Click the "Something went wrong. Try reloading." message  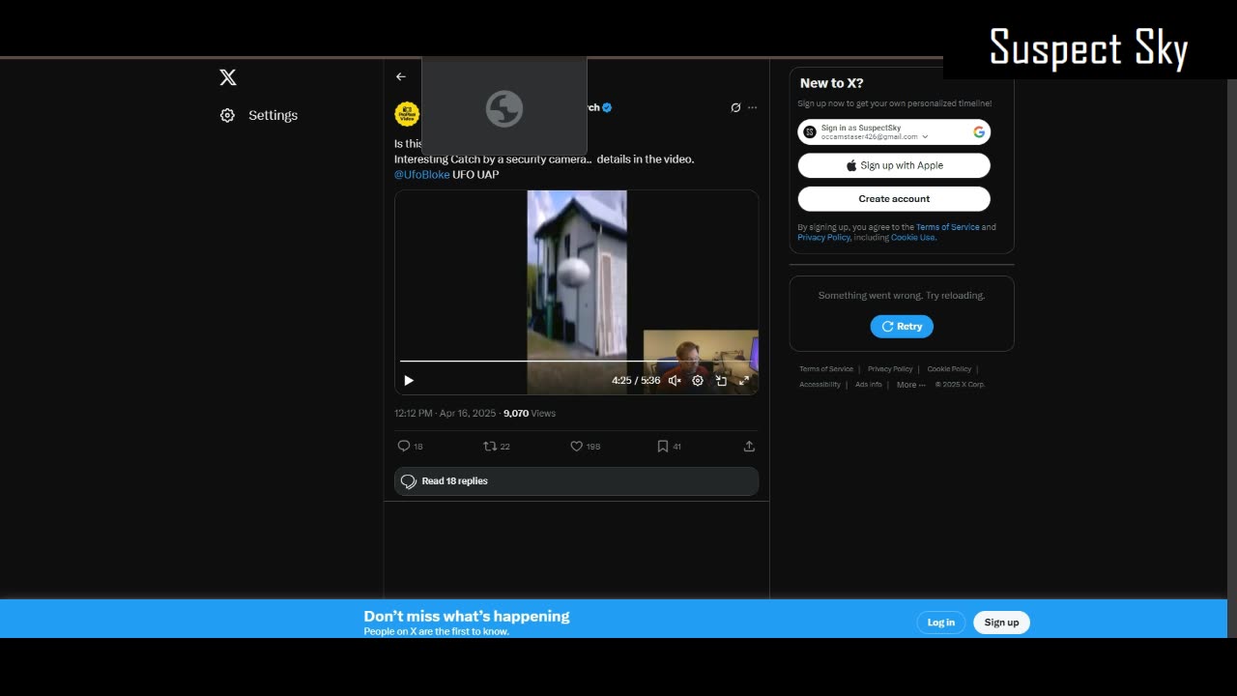(902, 296)
